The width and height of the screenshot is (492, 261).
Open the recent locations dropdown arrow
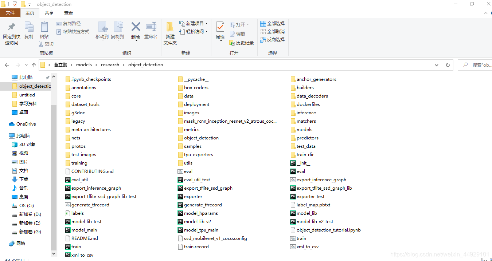click(x=26, y=65)
